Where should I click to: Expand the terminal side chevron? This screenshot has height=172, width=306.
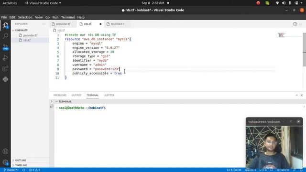[x=52, y=101]
